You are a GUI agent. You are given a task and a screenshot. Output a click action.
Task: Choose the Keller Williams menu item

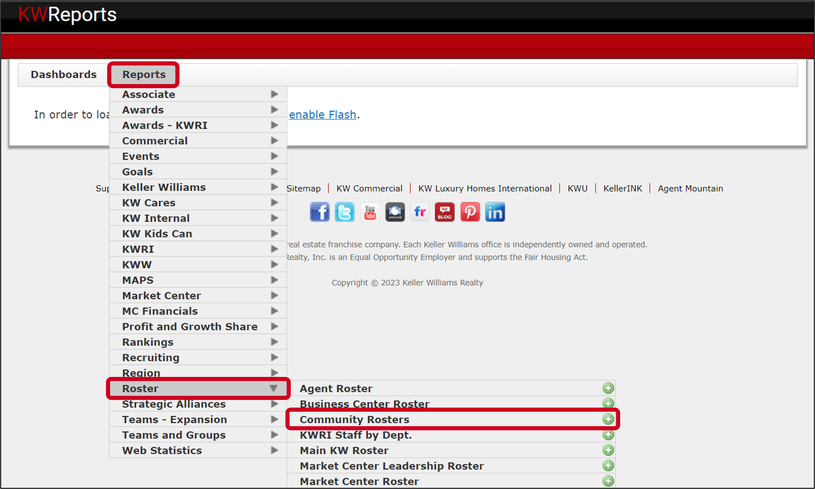(198, 187)
